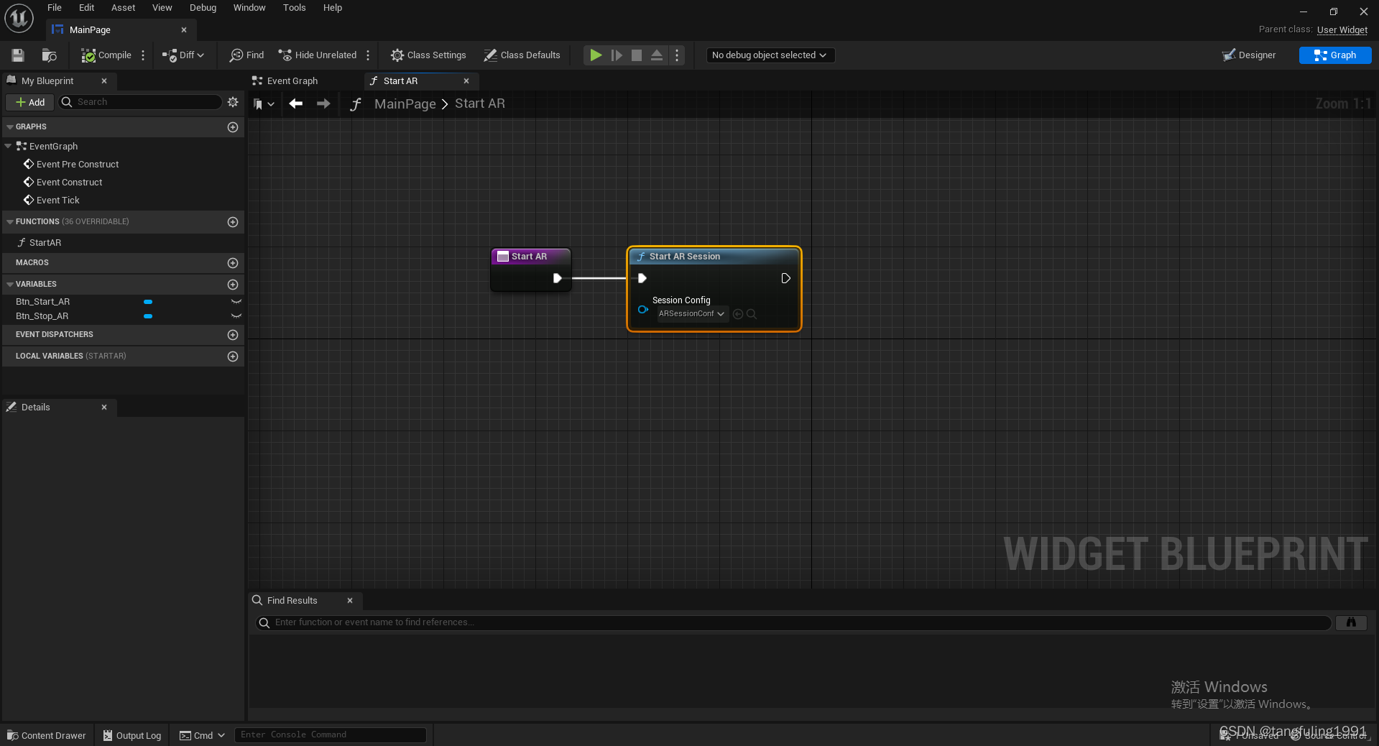Open the ARSessionConf asset dropdown

(x=691, y=314)
